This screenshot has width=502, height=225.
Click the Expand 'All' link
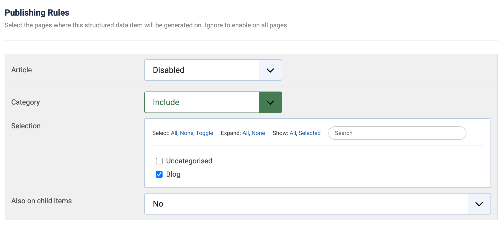[246, 133]
